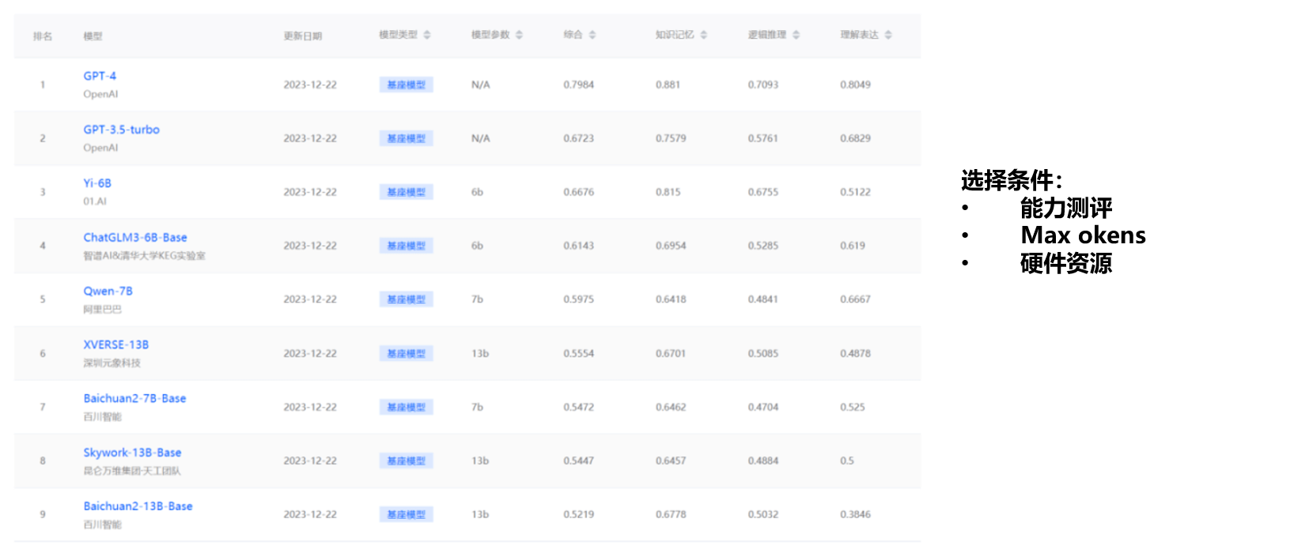The image size is (1294, 549).
Task: Click the 0.6143 score for ChatGLM3-6B-Base
Action: (579, 246)
